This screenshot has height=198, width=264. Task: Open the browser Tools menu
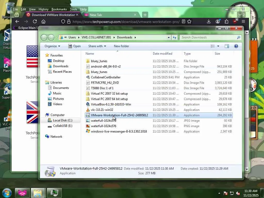[73, 9]
